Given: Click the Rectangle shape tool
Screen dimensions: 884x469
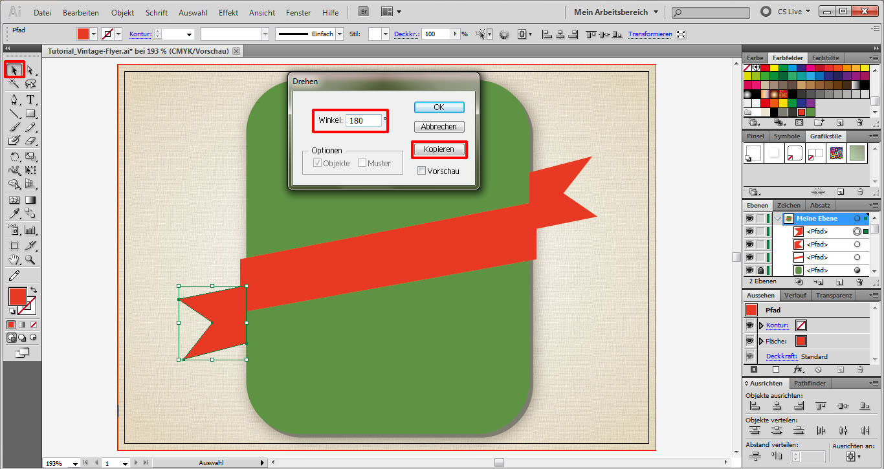Looking at the screenshot, I should pyautogui.click(x=30, y=115).
